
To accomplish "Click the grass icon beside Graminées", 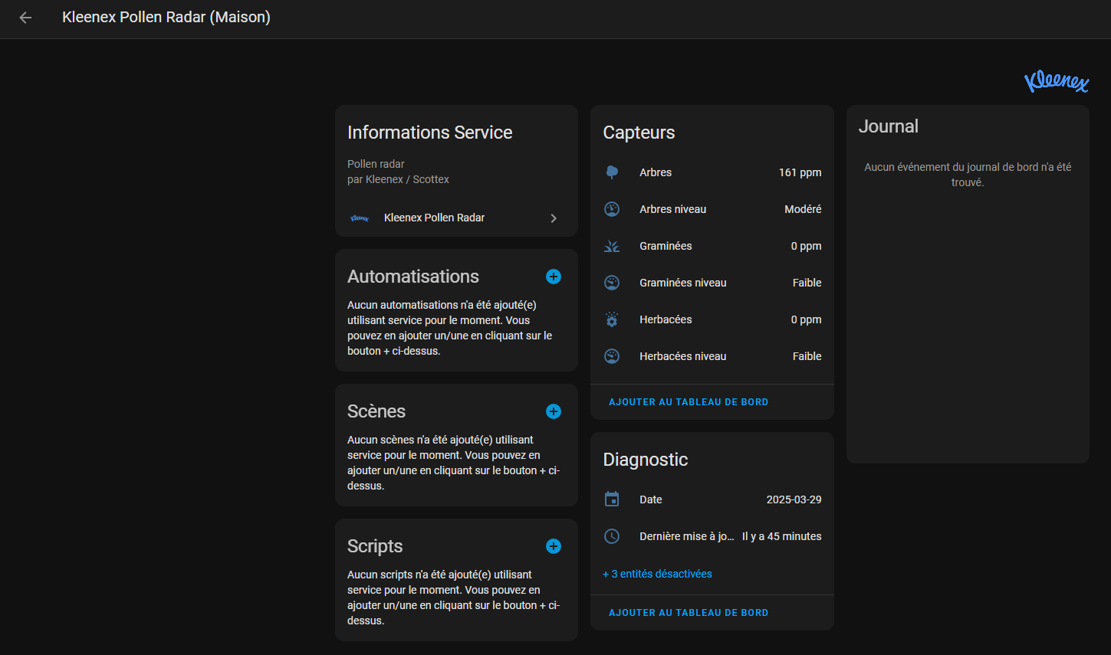I will (x=612, y=246).
